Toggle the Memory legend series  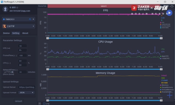point(164,85)
